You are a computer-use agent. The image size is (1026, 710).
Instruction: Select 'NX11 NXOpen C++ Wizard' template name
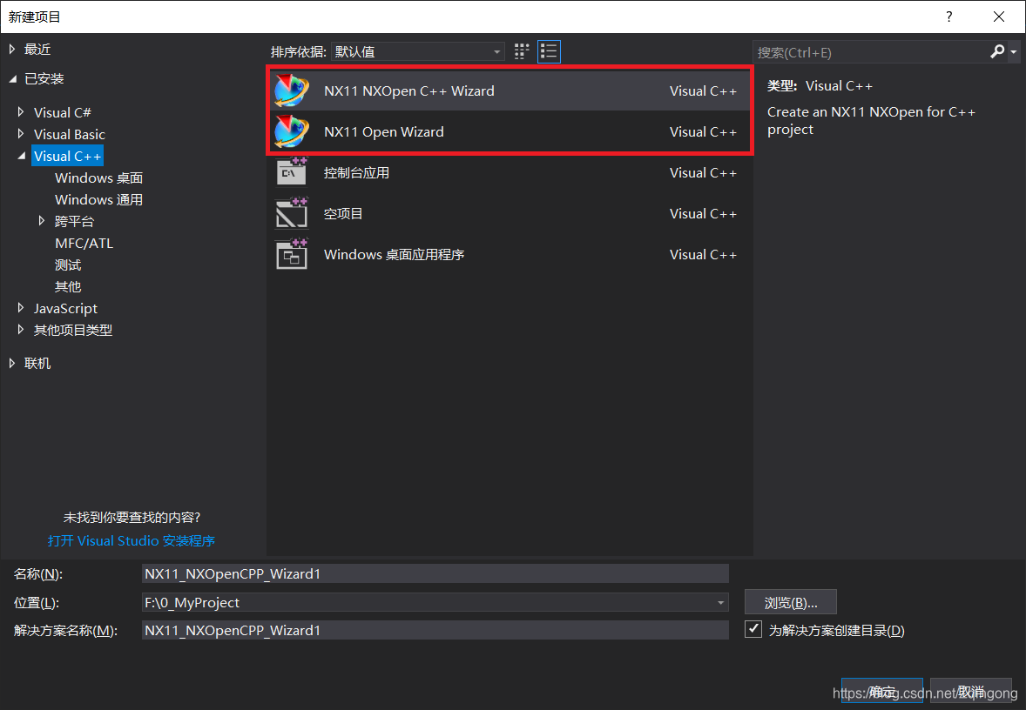tap(409, 90)
